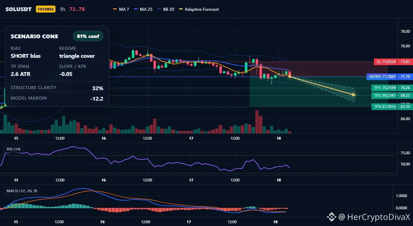Viewport: 413px width, 226px height.
Task: Click the tallest red volume bar
Action: pos(257,122)
